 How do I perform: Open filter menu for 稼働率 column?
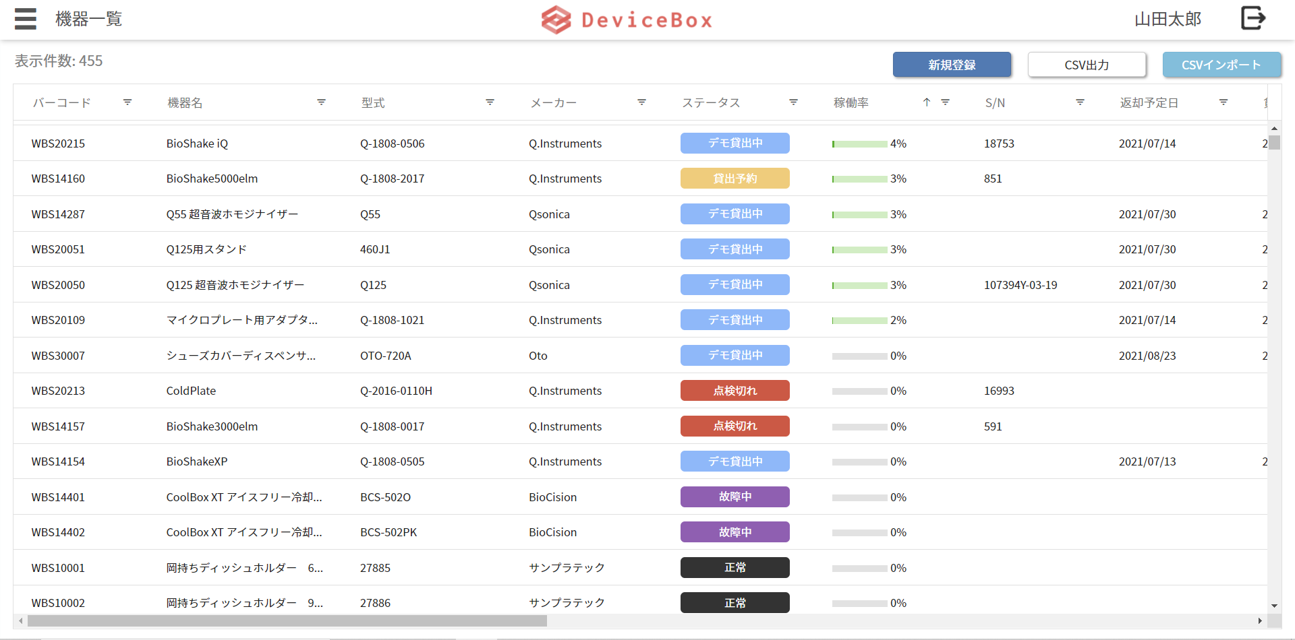click(x=945, y=102)
